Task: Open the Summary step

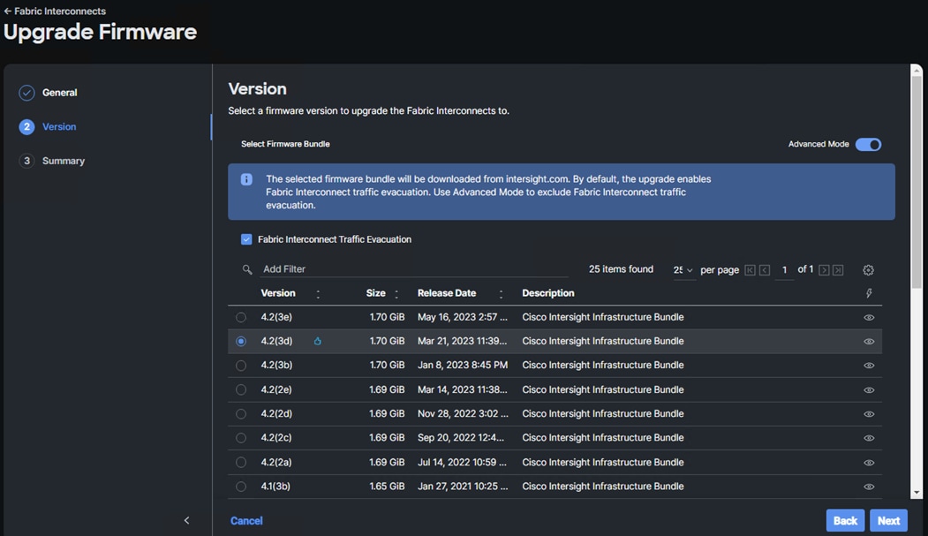Action: tap(64, 161)
